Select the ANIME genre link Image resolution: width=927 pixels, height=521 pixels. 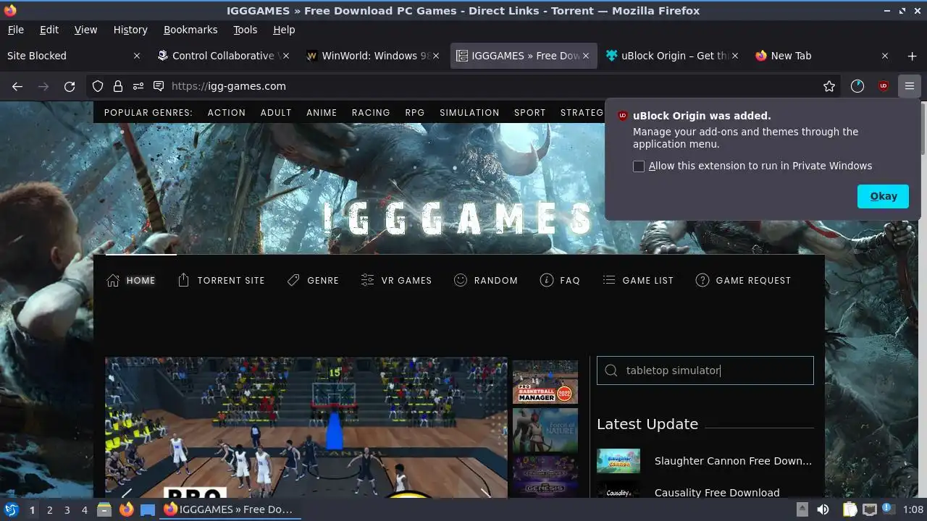click(x=322, y=113)
